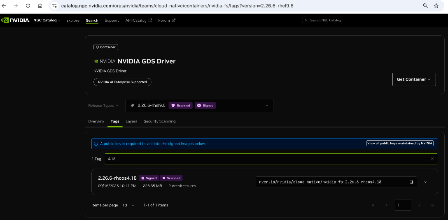The width and height of the screenshot is (448, 220).
Task: Open the Release Types dropdown
Action: pyautogui.click(x=103, y=106)
